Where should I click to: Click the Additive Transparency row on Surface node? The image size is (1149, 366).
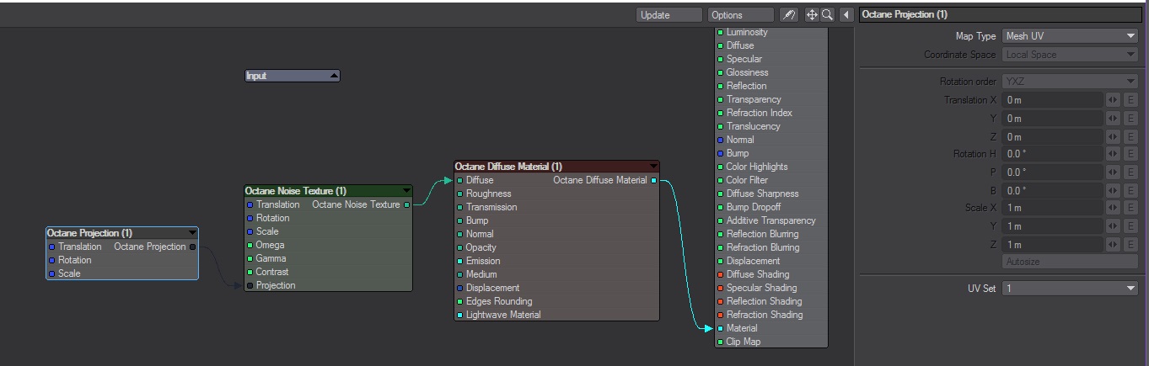tap(771, 220)
